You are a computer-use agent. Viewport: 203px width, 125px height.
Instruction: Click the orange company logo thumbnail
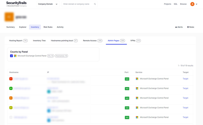click(x=9, y=17)
